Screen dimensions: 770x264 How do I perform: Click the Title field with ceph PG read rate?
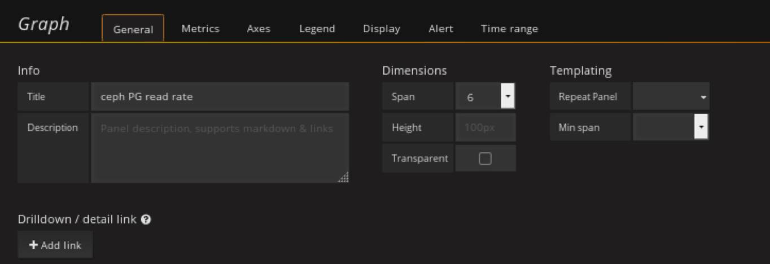click(220, 96)
